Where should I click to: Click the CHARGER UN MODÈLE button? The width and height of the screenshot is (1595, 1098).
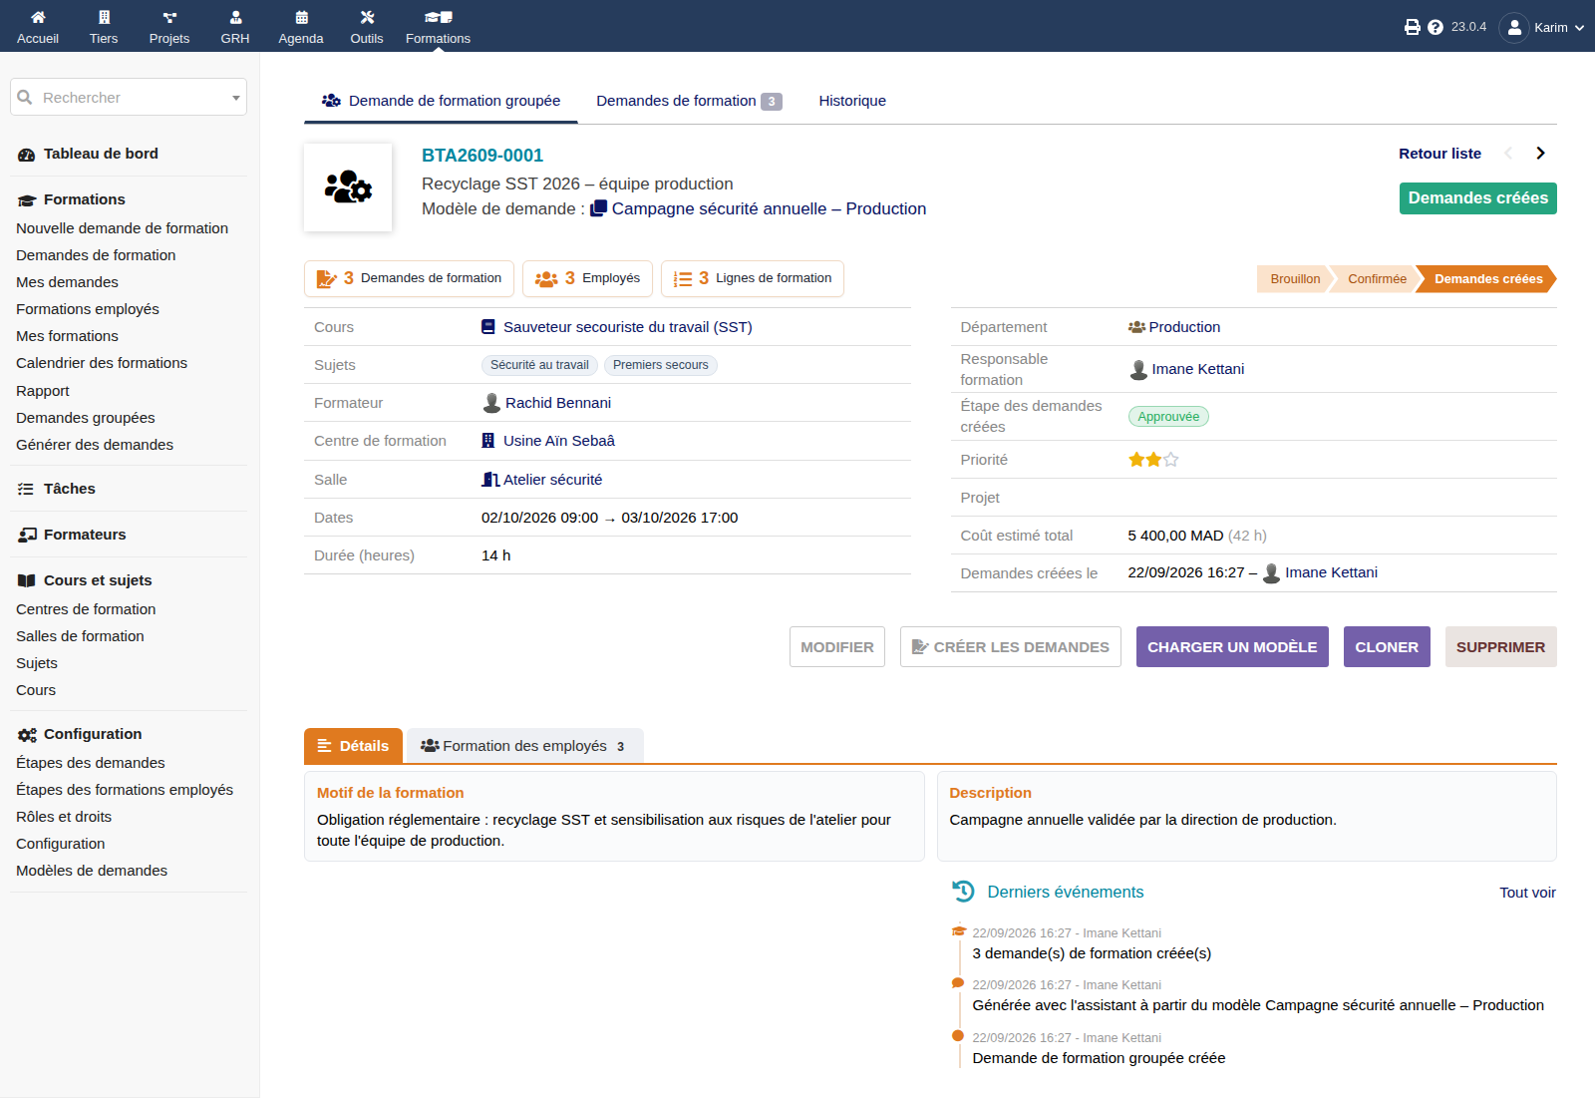pyautogui.click(x=1232, y=647)
